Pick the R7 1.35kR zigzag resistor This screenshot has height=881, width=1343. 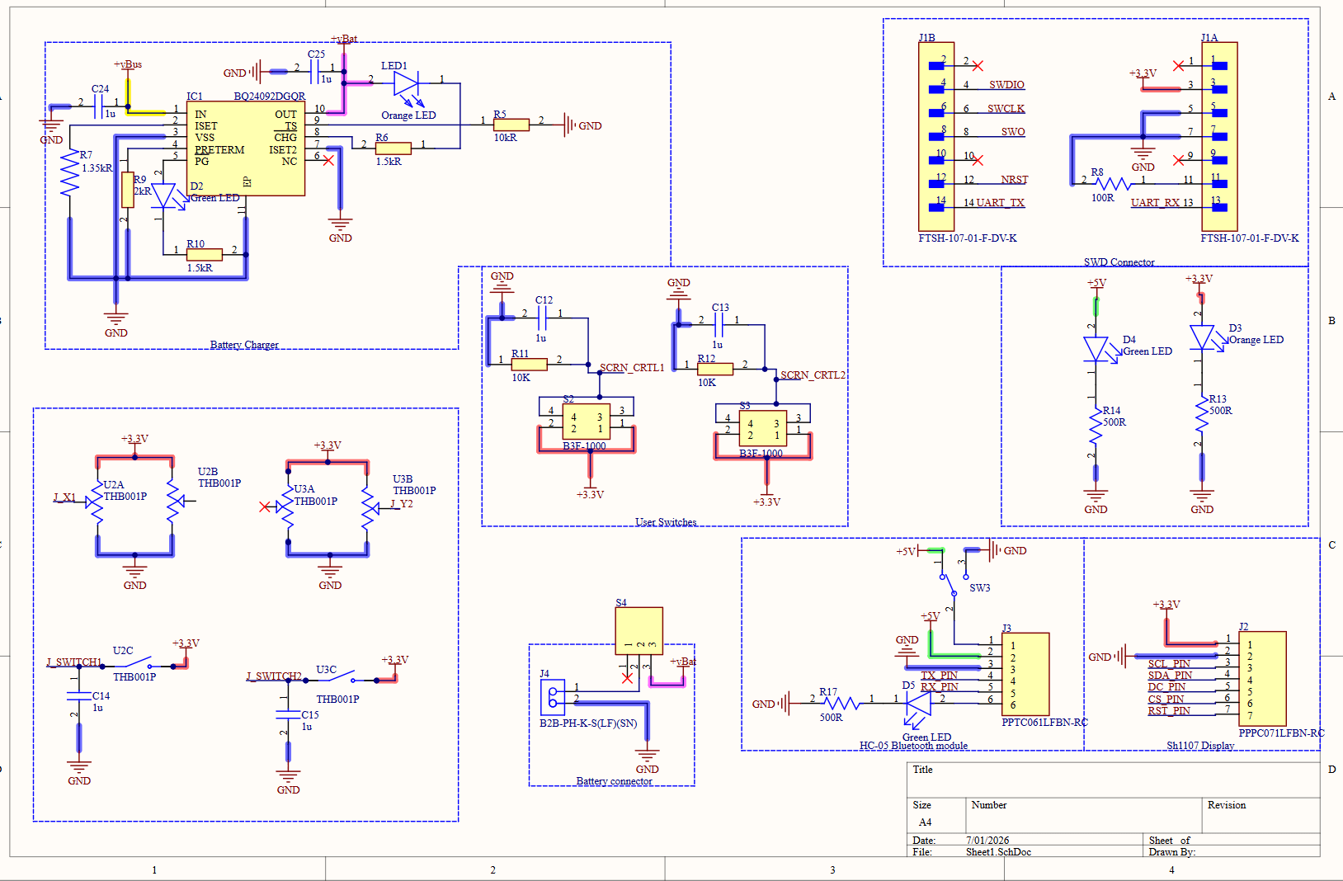tap(70, 172)
